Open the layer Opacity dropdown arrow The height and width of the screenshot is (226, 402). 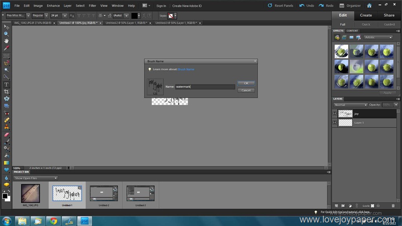point(396,105)
